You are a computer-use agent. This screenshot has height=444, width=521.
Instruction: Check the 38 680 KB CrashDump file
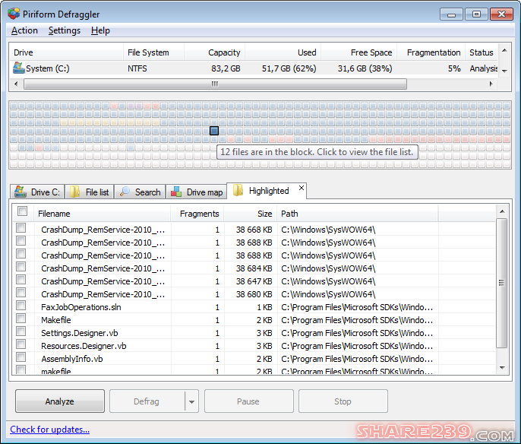pos(21,293)
